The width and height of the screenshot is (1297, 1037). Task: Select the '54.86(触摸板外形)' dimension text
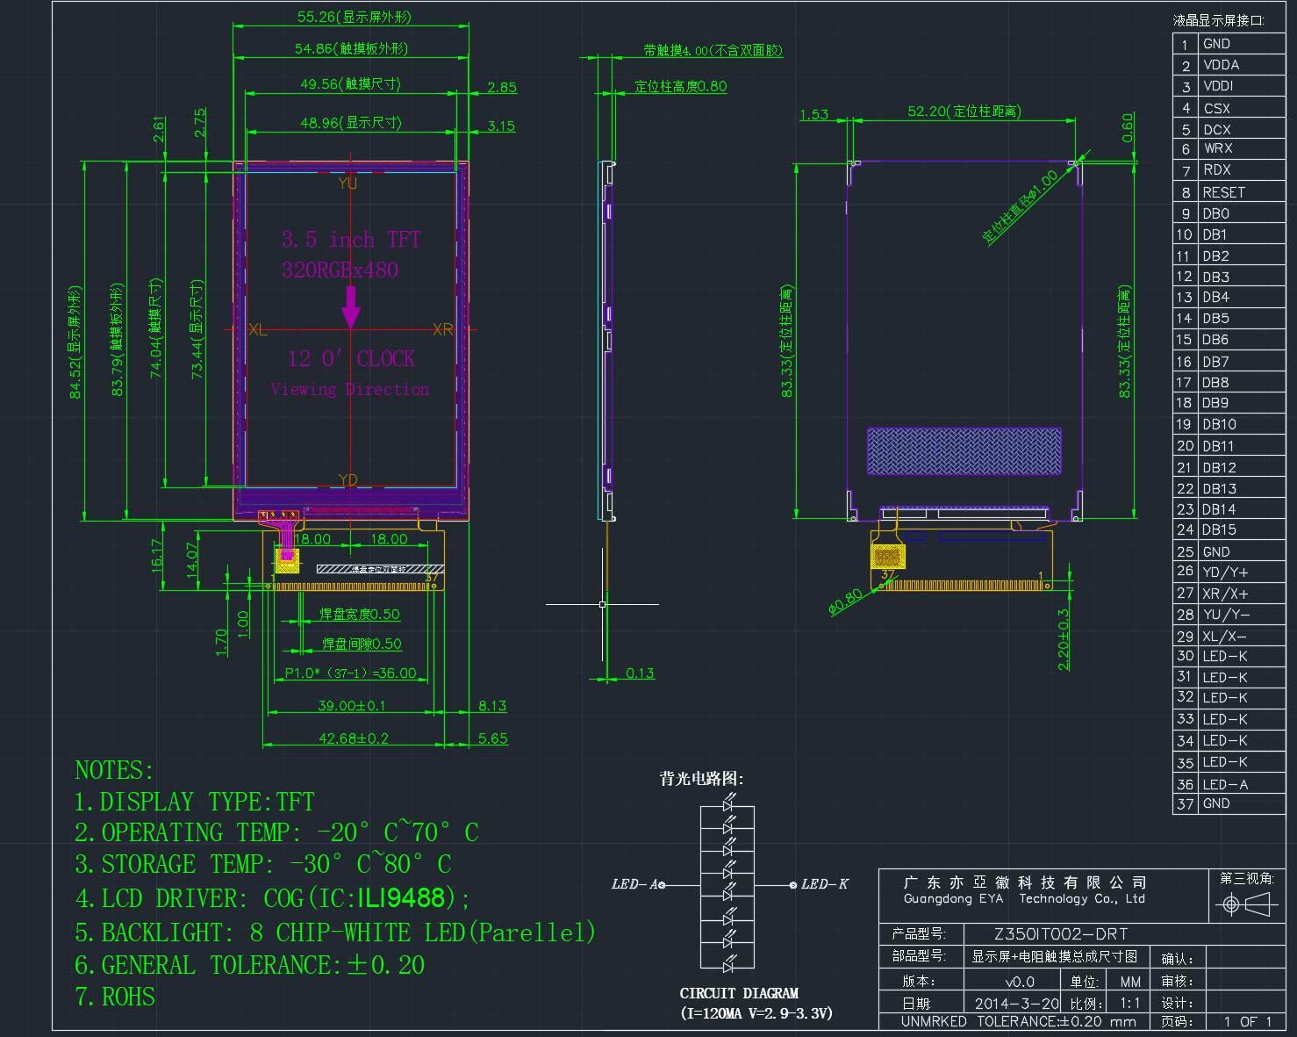(x=351, y=48)
